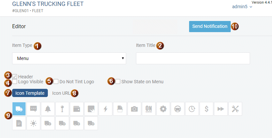272x138 pixels.
Task: Choose the steering wheel icon
Action: [x=178, y=109]
